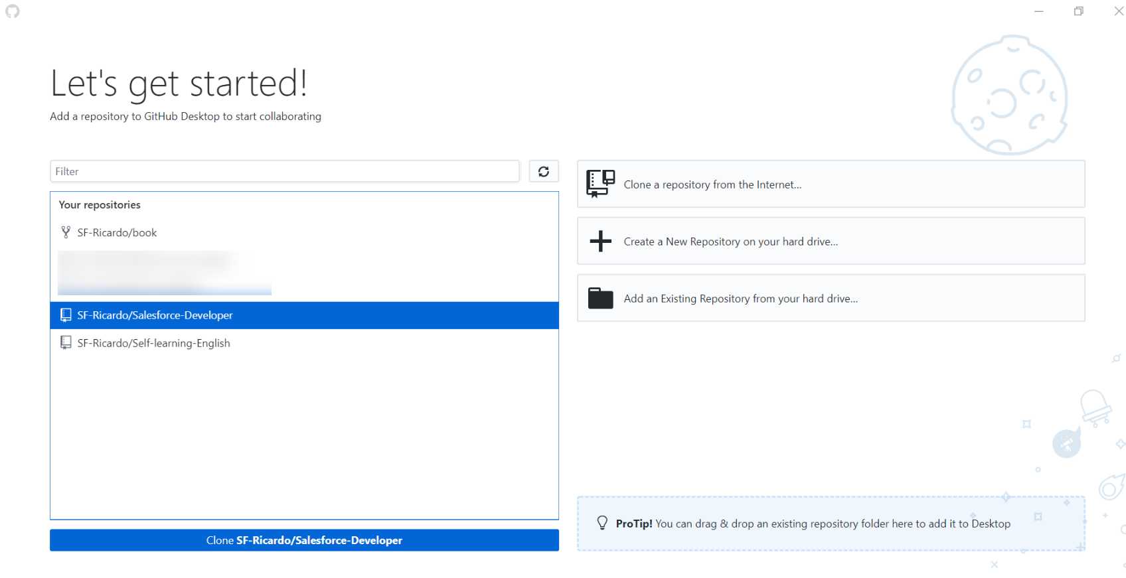This screenshot has width=1126, height=578.
Task: Close the GitHub Desktop window
Action: point(1117,11)
